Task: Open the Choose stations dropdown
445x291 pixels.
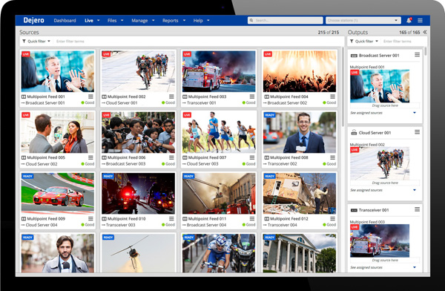Action: click(363, 20)
